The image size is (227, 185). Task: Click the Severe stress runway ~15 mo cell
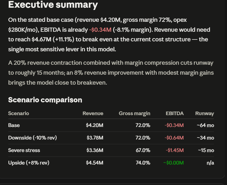(206, 150)
